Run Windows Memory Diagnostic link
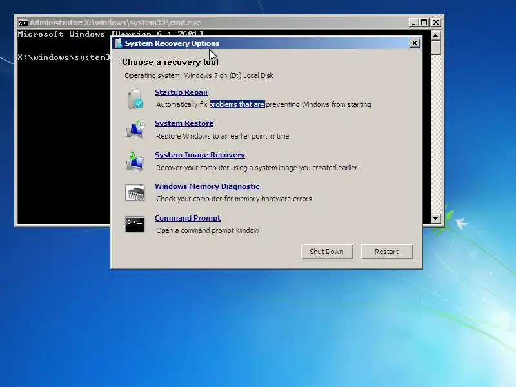 [x=207, y=186]
